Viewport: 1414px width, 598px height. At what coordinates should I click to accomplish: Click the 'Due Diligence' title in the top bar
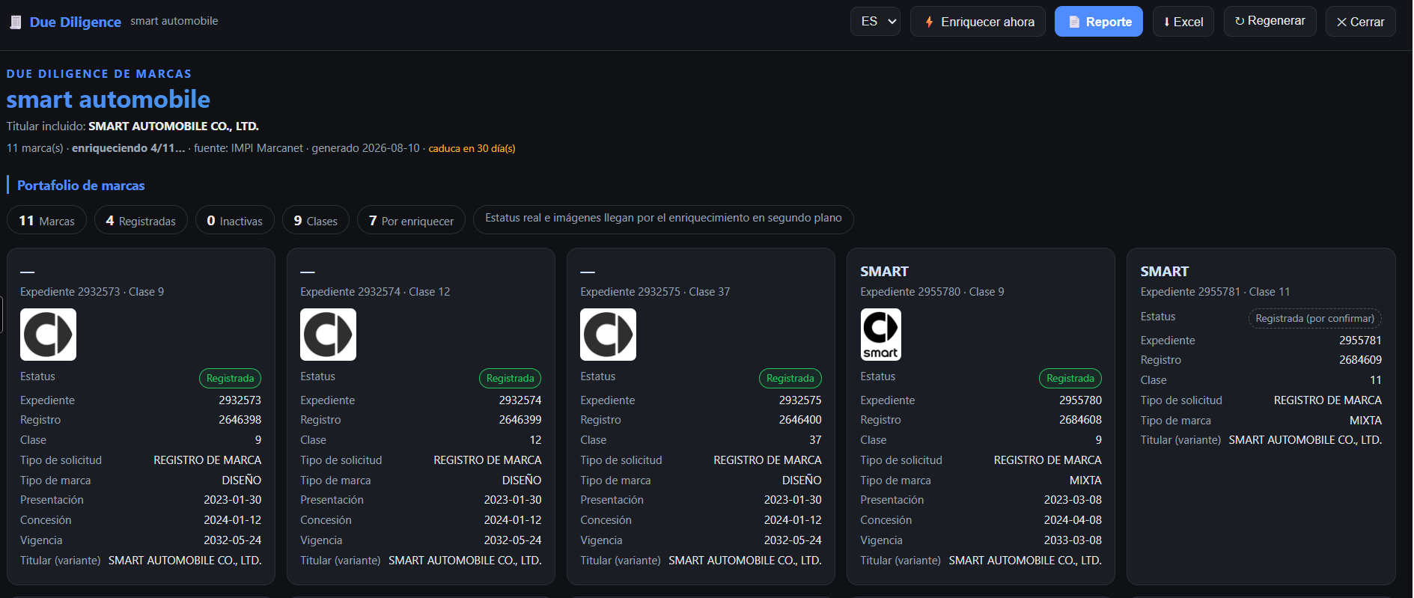(x=76, y=22)
